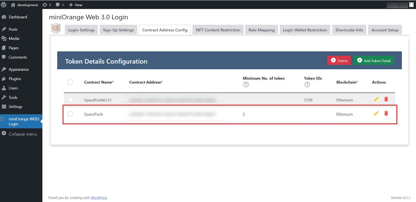416x202 pixels.
Task: Open miniOrange WEB3 Login menu item
Action: click(x=21, y=121)
